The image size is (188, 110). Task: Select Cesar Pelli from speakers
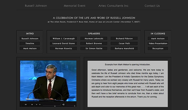click(124, 43)
